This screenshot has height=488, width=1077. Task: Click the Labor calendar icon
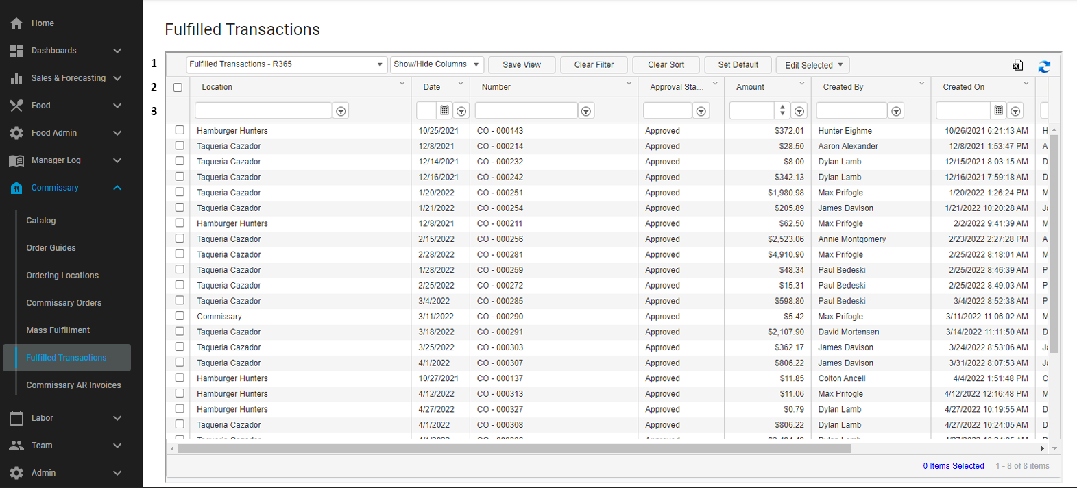pyautogui.click(x=16, y=418)
